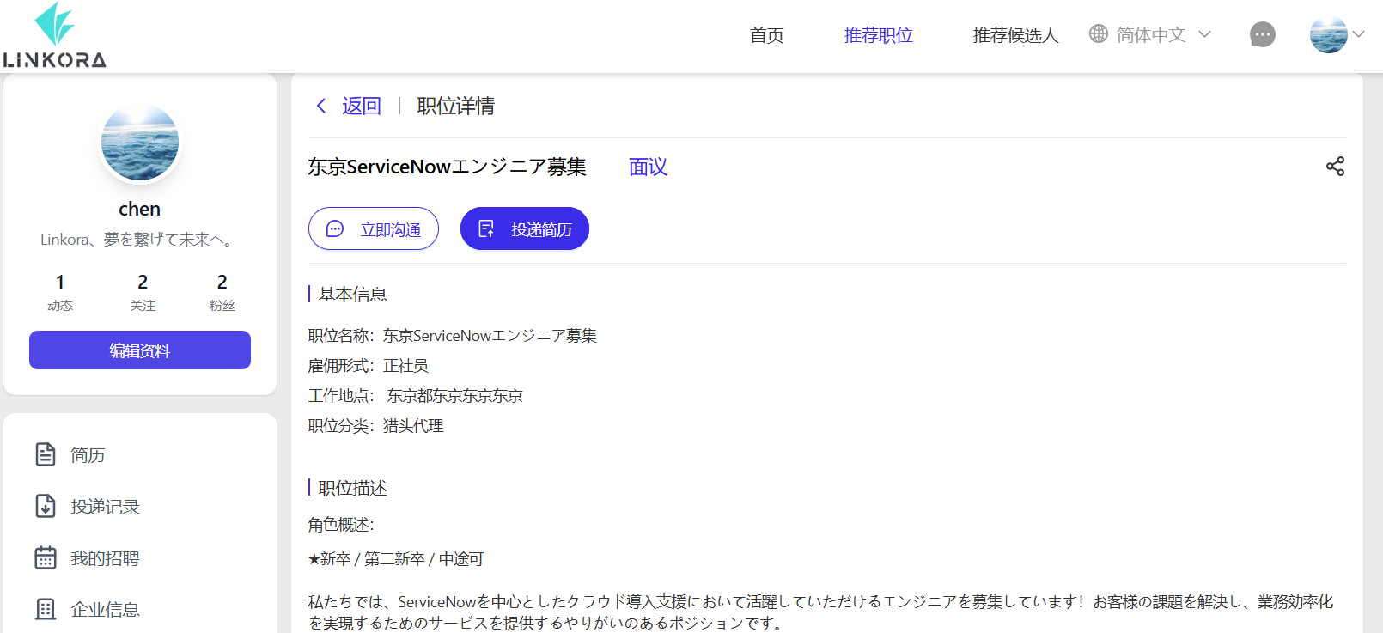Click the username chen
1383x633 pixels.
click(x=140, y=209)
